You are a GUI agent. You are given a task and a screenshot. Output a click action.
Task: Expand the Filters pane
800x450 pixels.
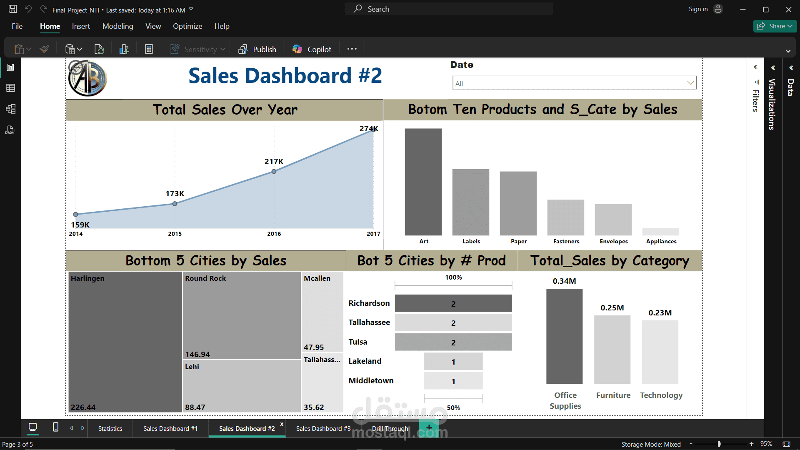[x=755, y=67]
